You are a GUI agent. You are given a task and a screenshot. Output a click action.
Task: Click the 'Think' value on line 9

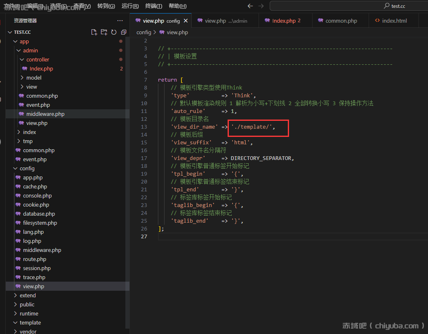[x=242, y=96]
